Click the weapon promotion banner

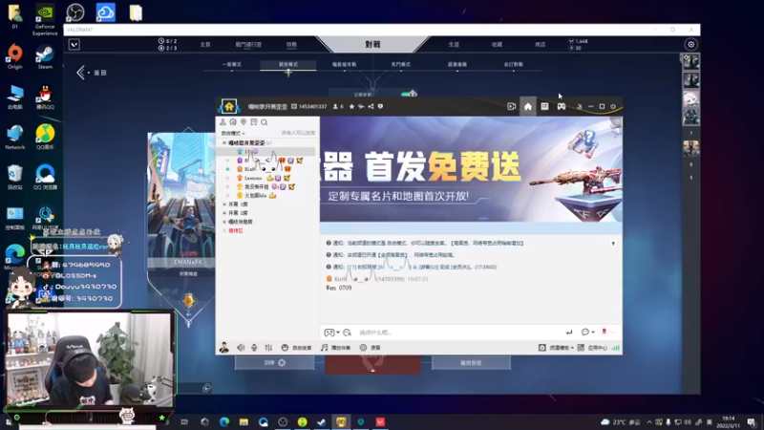pyautogui.click(x=471, y=169)
